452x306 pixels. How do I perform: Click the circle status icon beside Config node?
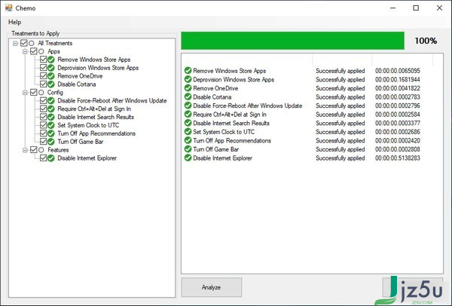point(41,92)
